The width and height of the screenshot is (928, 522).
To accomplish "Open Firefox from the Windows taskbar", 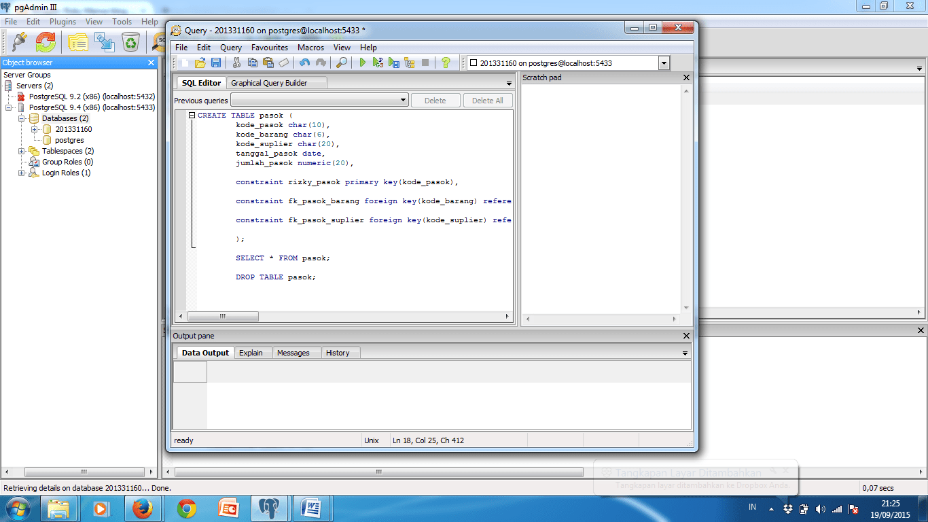I will coord(143,508).
